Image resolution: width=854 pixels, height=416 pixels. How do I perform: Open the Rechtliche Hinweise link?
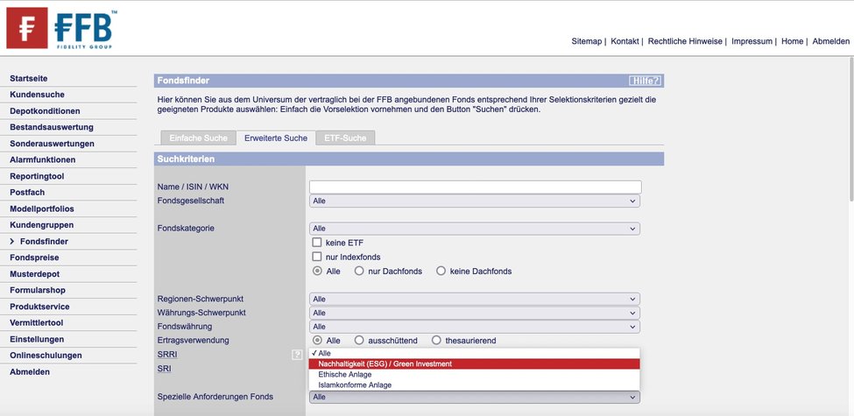(x=685, y=41)
